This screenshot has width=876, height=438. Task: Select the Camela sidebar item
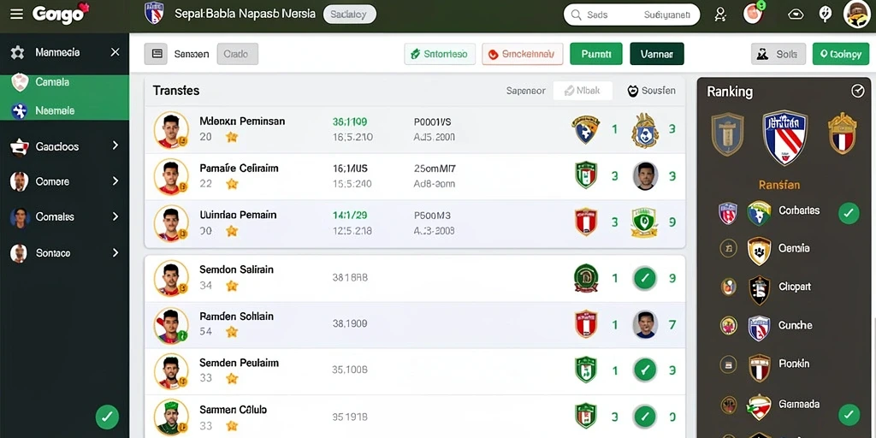pos(64,82)
